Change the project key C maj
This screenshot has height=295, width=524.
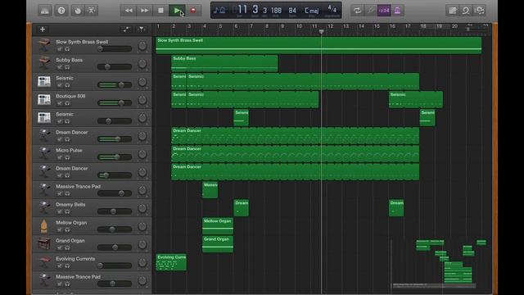pyautogui.click(x=311, y=11)
